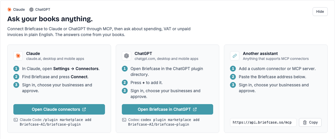Click the ChatGPT card's logo icon

click(x=126, y=56)
